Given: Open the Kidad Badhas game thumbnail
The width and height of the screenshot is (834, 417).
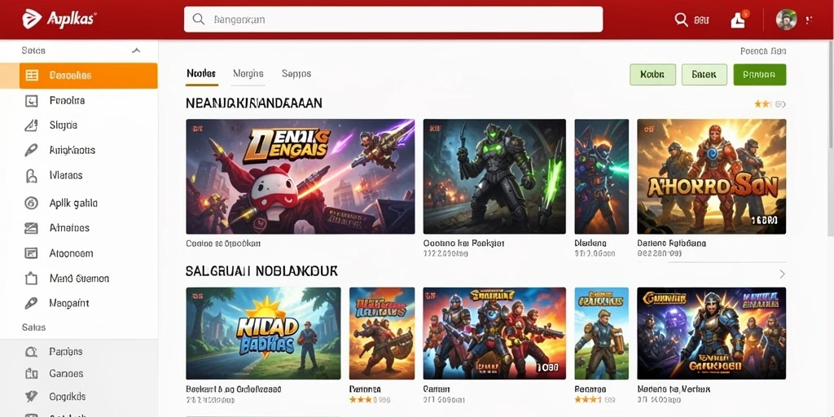Looking at the screenshot, I should point(263,333).
